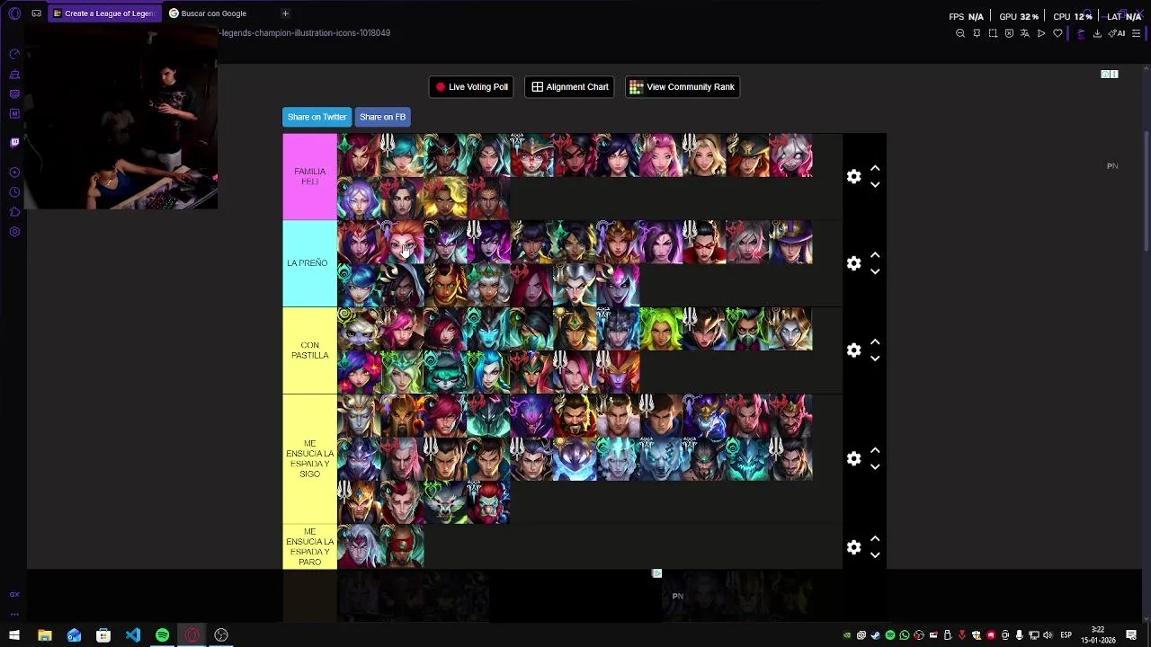Open the Opera GX main menu logo
The image size is (1151, 647).
tap(14, 13)
